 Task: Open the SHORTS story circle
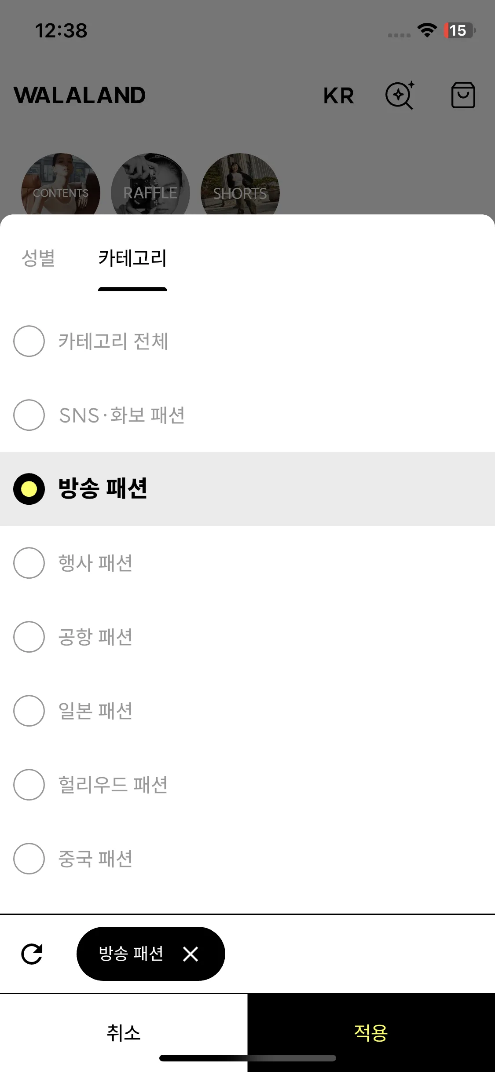pos(240,185)
